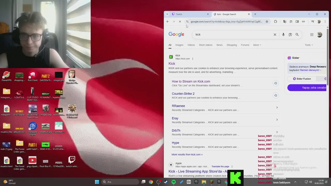Viewport: 331px width, 186px height.
Task: Click the magnifier search button
Action: (x=297, y=35)
